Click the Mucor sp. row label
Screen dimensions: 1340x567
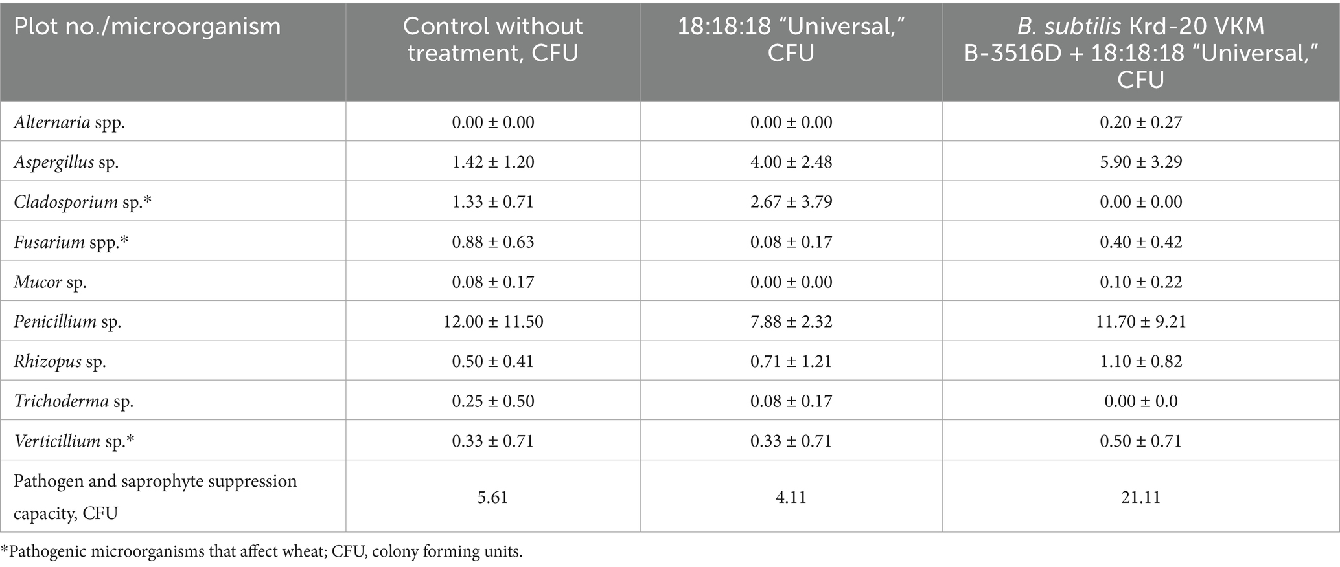[x=51, y=282]
